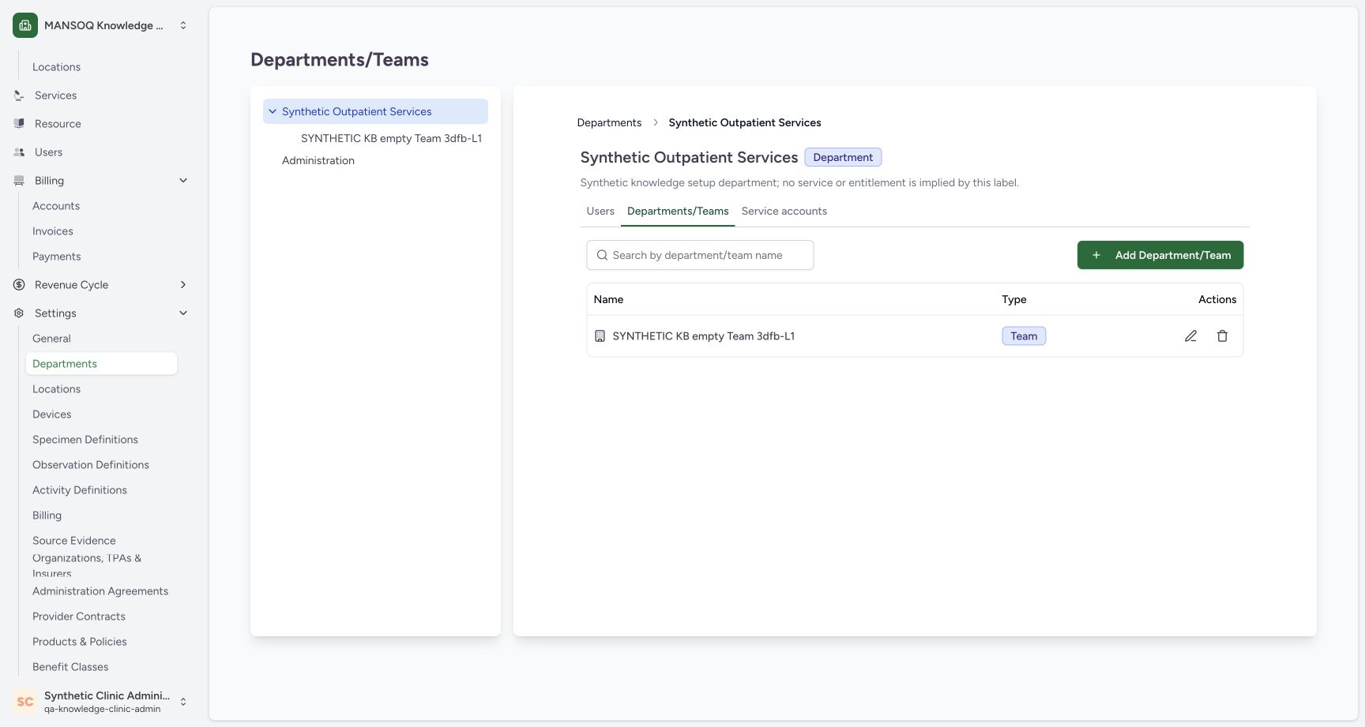
Task: Collapse Synthetic Outpatient Services tree node
Action: (x=273, y=111)
